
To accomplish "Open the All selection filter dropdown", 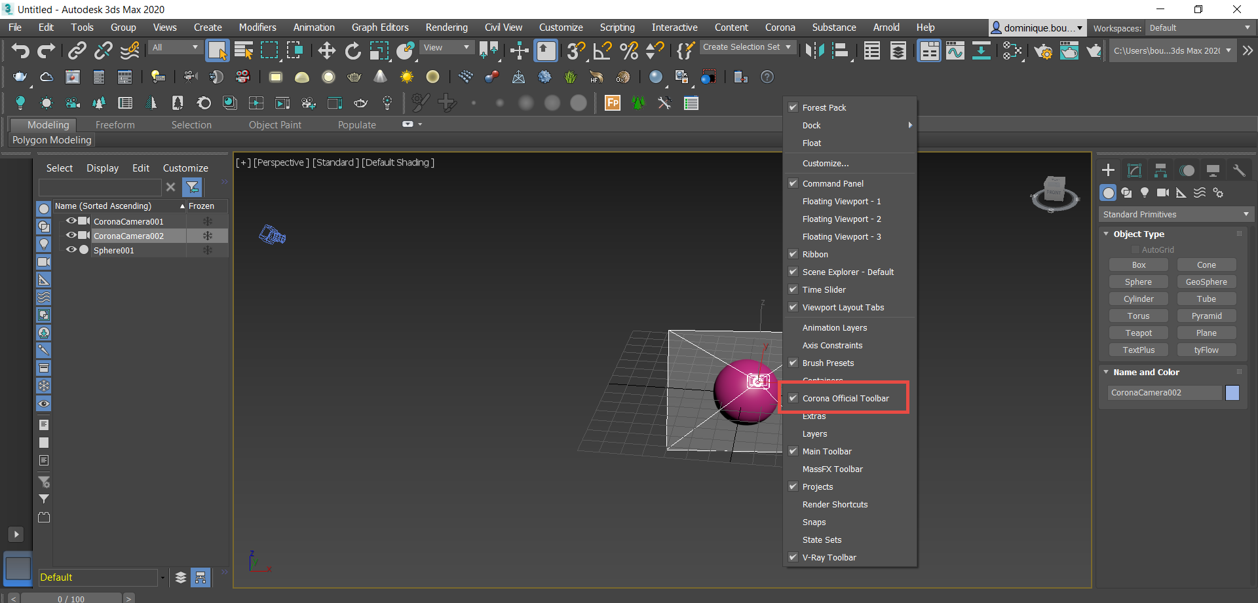I will (x=175, y=47).
